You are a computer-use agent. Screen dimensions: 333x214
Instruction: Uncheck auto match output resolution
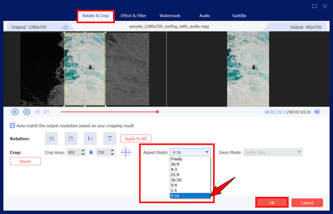[12, 125]
